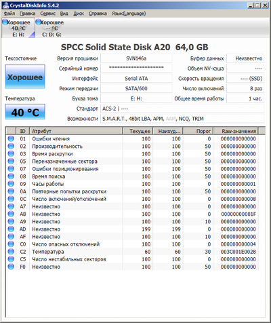
Task: Click the ACS-2 standard field
Action: pyautogui.click(x=182, y=109)
